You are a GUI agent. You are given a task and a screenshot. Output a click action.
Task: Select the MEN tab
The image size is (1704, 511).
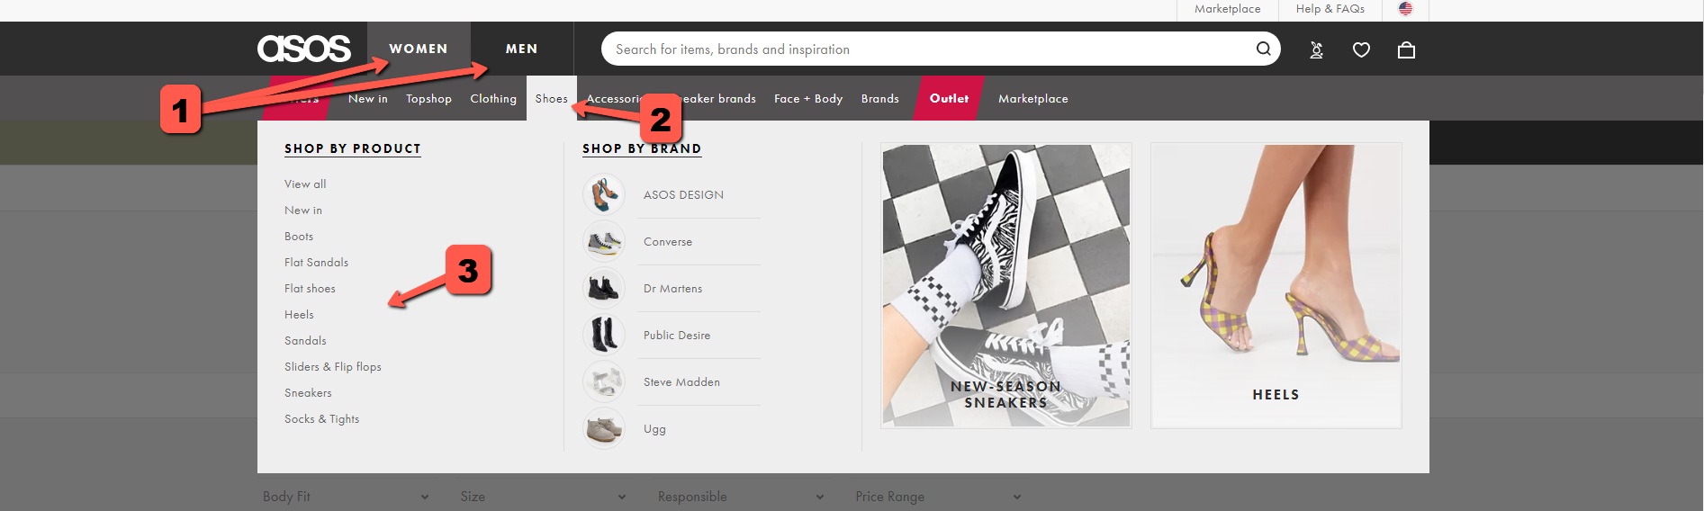click(522, 49)
